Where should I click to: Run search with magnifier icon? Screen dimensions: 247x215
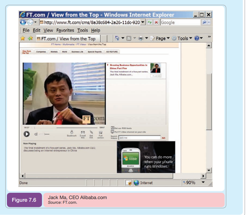[204, 23]
